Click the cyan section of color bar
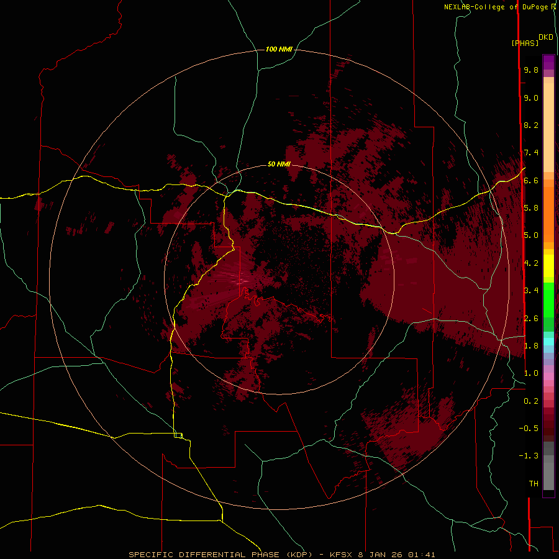Image resolution: width=559 pixels, height=559 pixels. 548,342
